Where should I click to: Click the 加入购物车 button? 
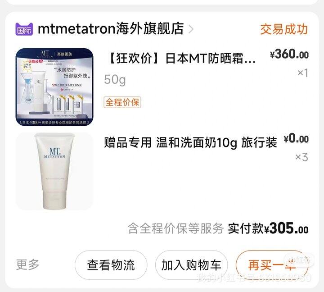(191, 265)
